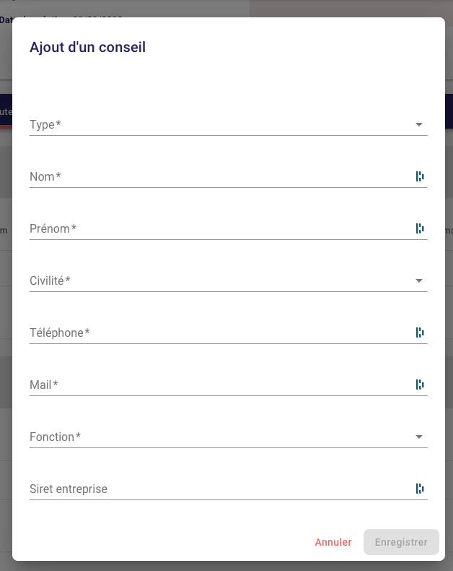Select the Téléphone input field
The image size is (453, 571).
click(216, 332)
